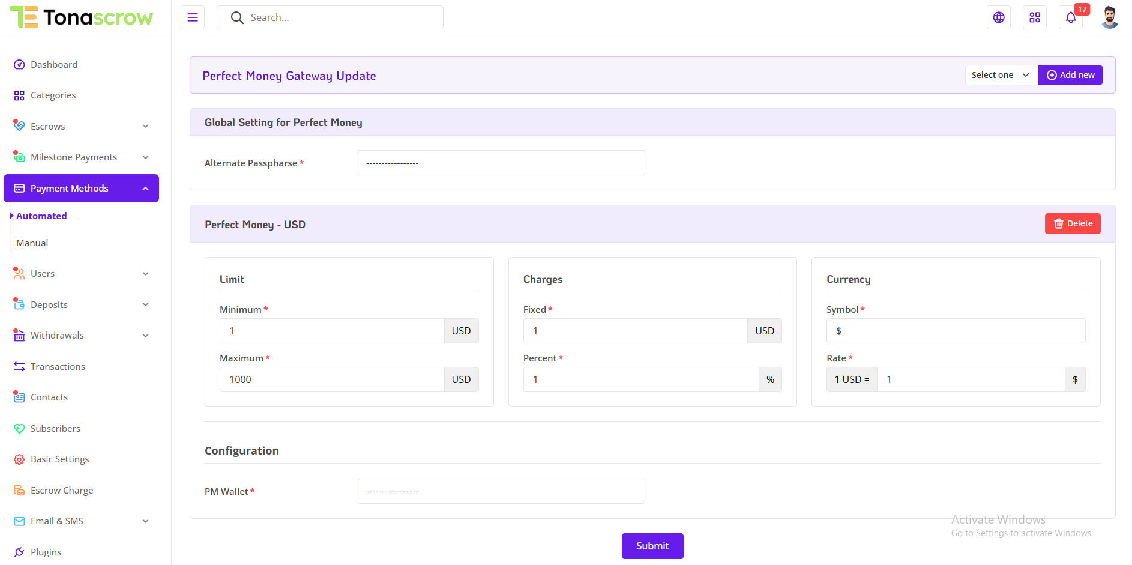1132x565 pixels.
Task: Open notifications bell icon
Action: tap(1071, 17)
